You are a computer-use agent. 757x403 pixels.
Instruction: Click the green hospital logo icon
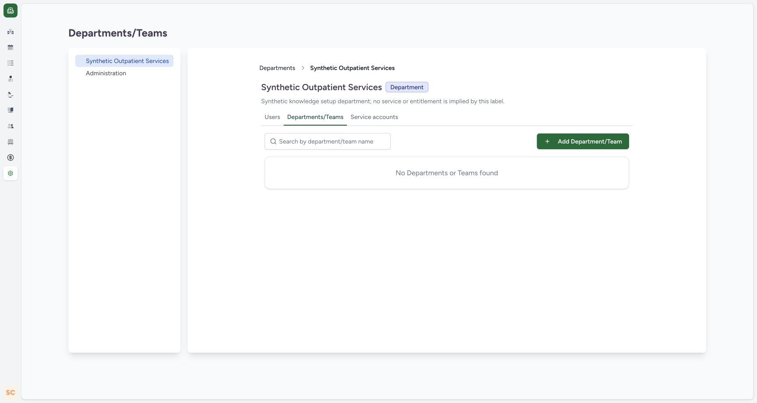pyautogui.click(x=11, y=11)
